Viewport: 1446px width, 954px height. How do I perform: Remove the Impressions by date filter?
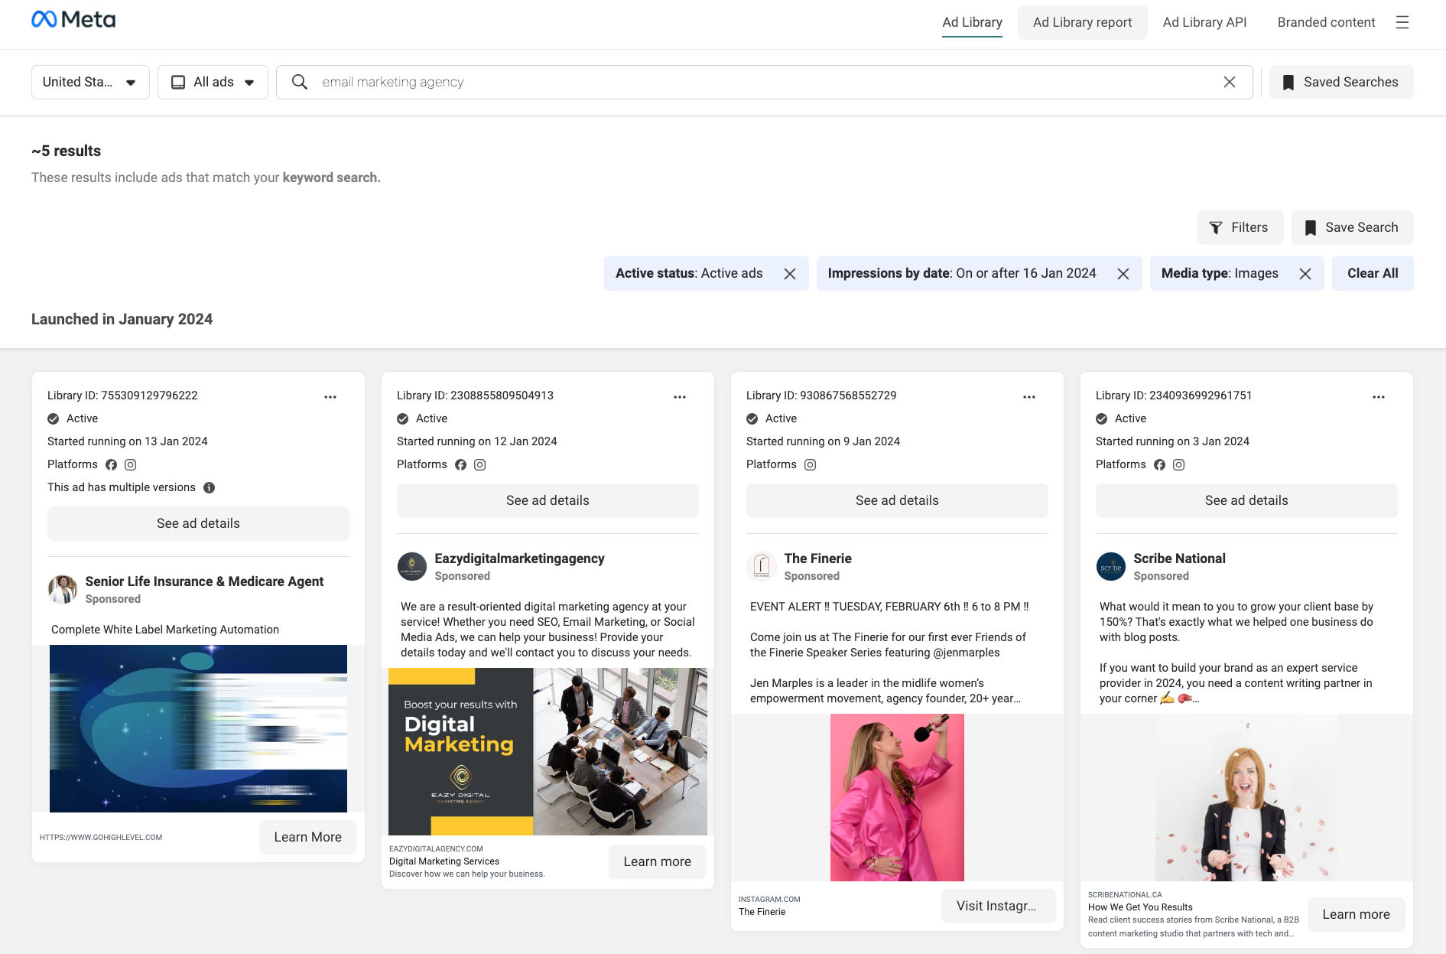tap(1124, 273)
